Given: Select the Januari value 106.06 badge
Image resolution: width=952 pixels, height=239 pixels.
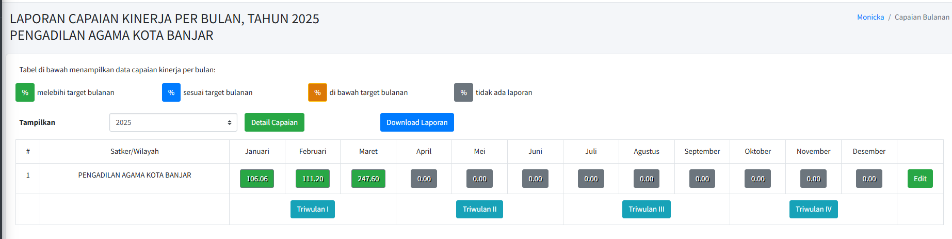Looking at the screenshot, I should tap(257, 179).
